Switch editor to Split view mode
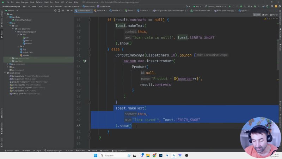Image resolution: width=282 pixels, height=159 pixels. point(265,14)
